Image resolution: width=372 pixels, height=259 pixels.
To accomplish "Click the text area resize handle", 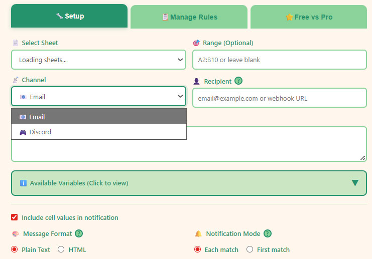I will click(x=362, y=158).
